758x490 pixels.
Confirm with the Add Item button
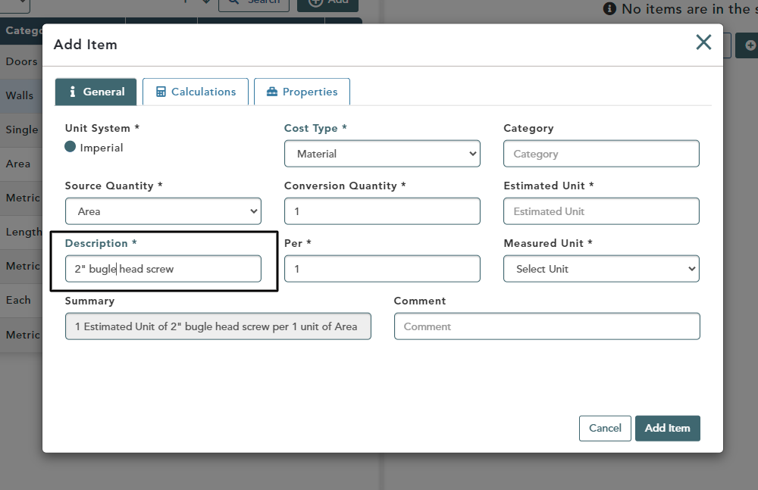(667, 428)
